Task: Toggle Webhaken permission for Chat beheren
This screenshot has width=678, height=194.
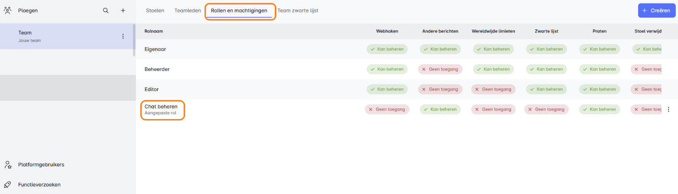Action: (387, 109)
